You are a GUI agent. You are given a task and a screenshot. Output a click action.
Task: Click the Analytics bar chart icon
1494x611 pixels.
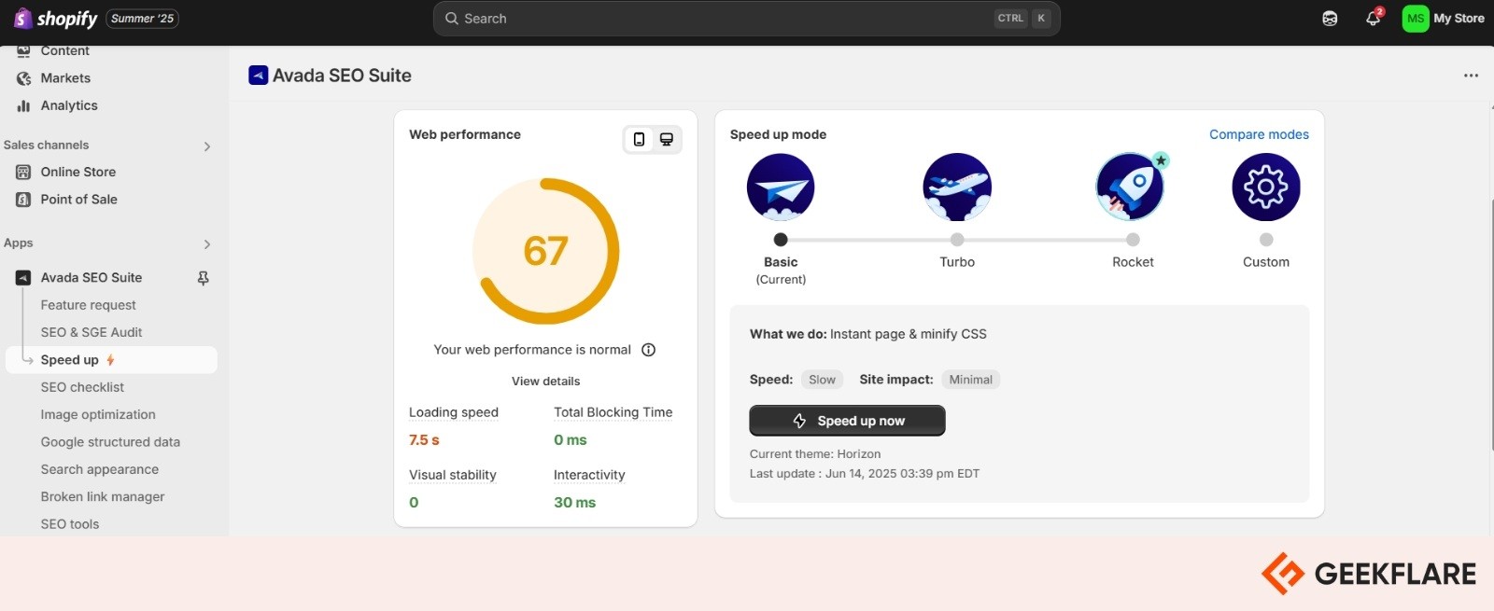pyautogui.click(x=23, y=105)
